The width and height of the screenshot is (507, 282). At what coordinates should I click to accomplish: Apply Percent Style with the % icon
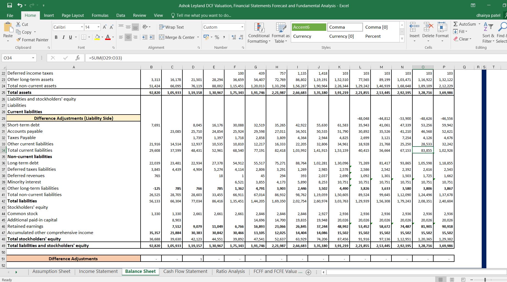217,37
